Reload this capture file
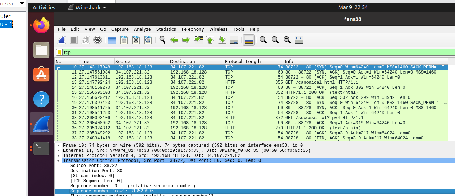Image resolution: width=455 pixels, height=196 pixels. pyautogui.click(x=148, y=40)
